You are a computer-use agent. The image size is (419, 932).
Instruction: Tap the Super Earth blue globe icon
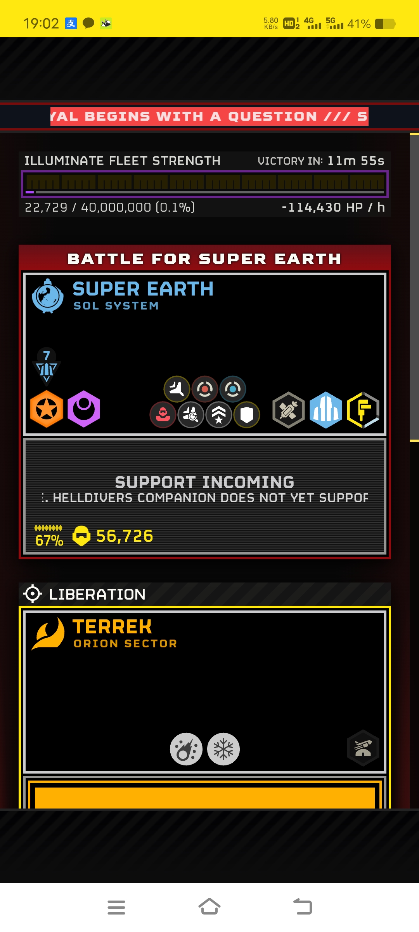47,296
